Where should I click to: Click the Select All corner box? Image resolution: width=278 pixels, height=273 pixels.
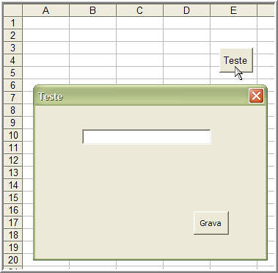pyautogui.click(x=12, y=10)
